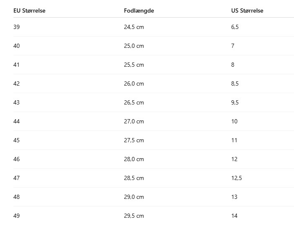Click EU size 45 cell

click(17, 140)
